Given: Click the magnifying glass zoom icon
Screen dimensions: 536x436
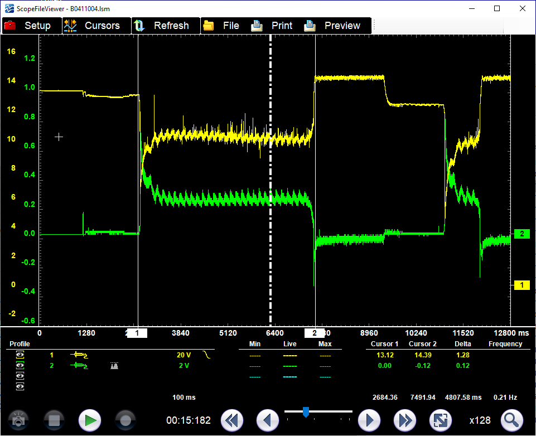Looking at the screenshot, I should point(511,420).
